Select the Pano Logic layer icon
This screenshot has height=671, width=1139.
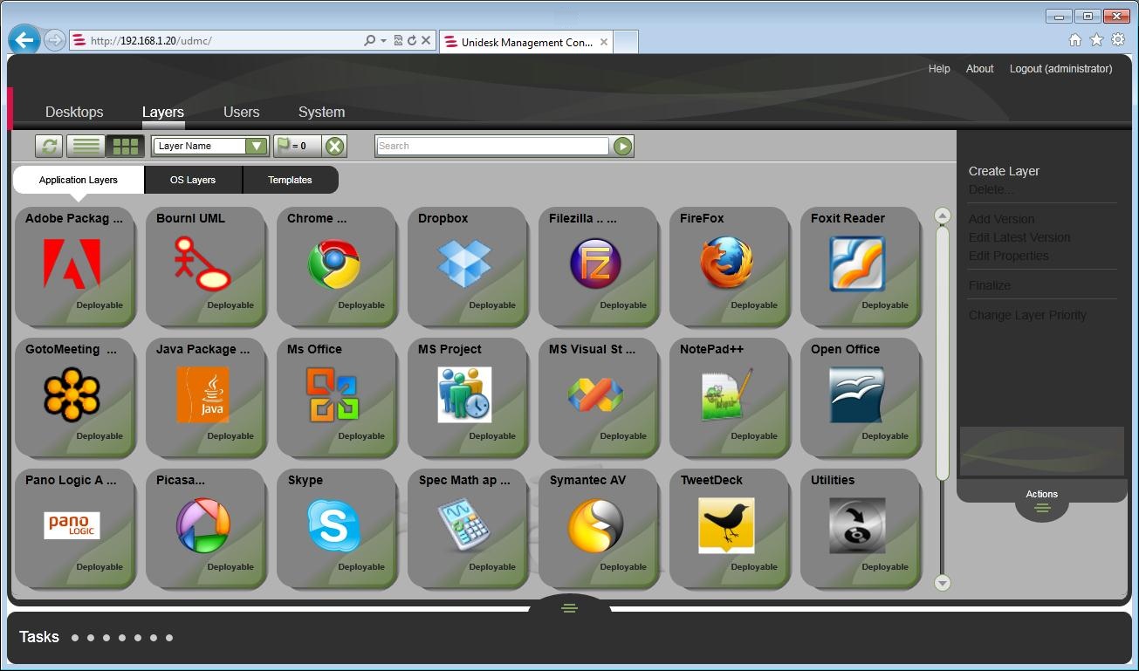(x=72, y=525)
